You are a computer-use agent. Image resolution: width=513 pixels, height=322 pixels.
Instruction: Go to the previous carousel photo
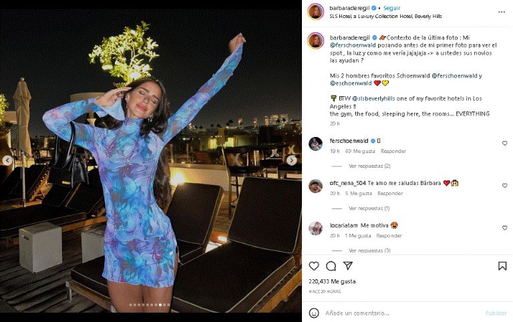[x=8, y=160]
